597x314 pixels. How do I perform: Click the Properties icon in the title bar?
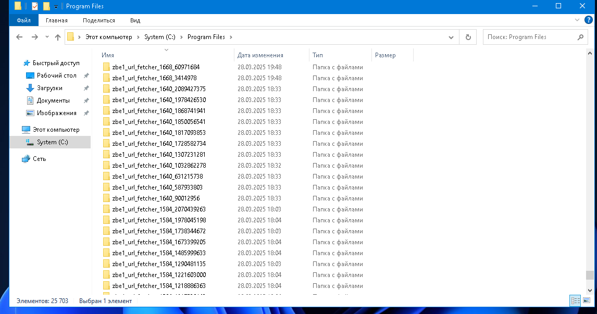click(x=35, y=6)
